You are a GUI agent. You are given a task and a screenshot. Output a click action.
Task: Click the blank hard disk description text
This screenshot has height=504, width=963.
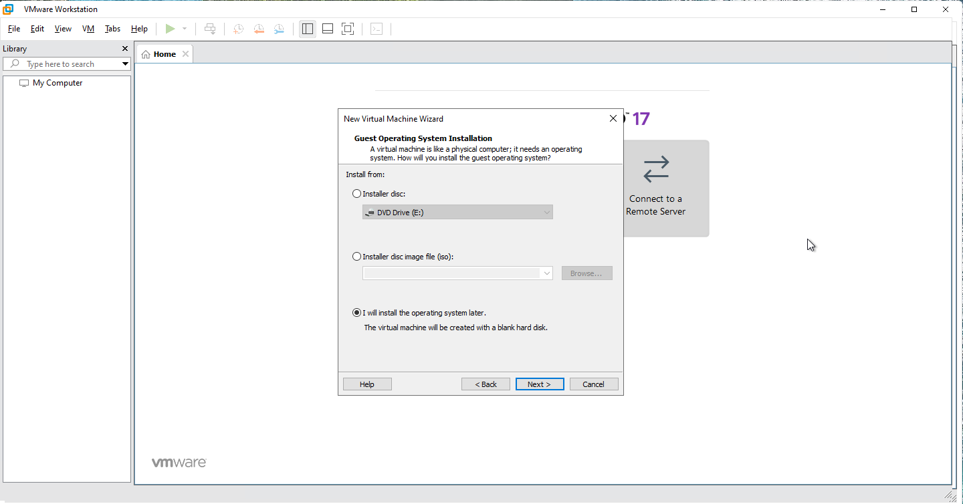455,328
